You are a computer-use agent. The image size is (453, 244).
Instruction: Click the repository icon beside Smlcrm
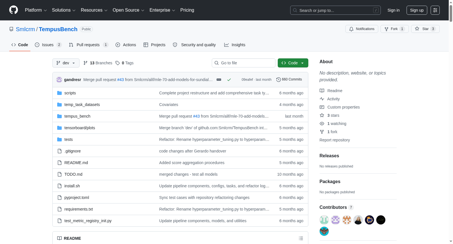pyautogui.click(x=11, y=29)
